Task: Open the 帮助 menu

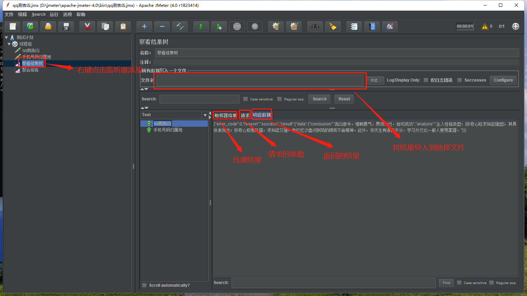Action: (81, 14)
